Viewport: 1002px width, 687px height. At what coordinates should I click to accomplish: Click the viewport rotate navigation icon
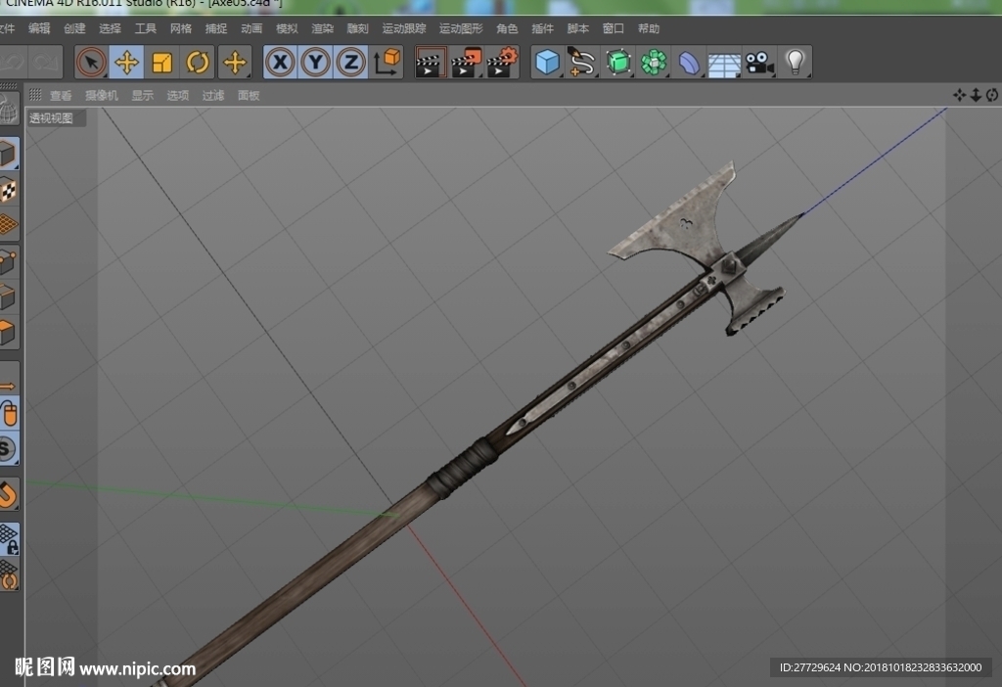coord(992,95)
